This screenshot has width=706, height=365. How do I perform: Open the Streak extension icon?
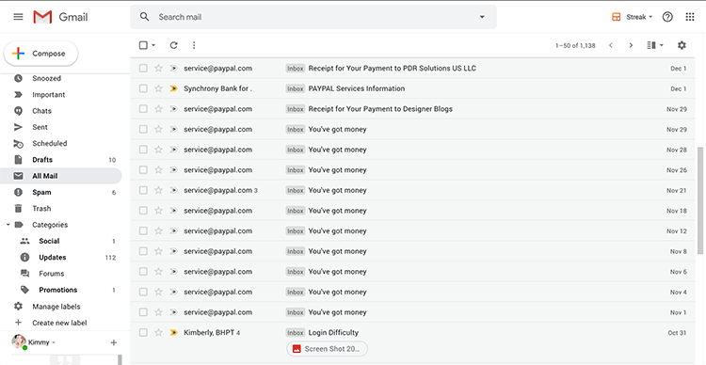[616, 17]
